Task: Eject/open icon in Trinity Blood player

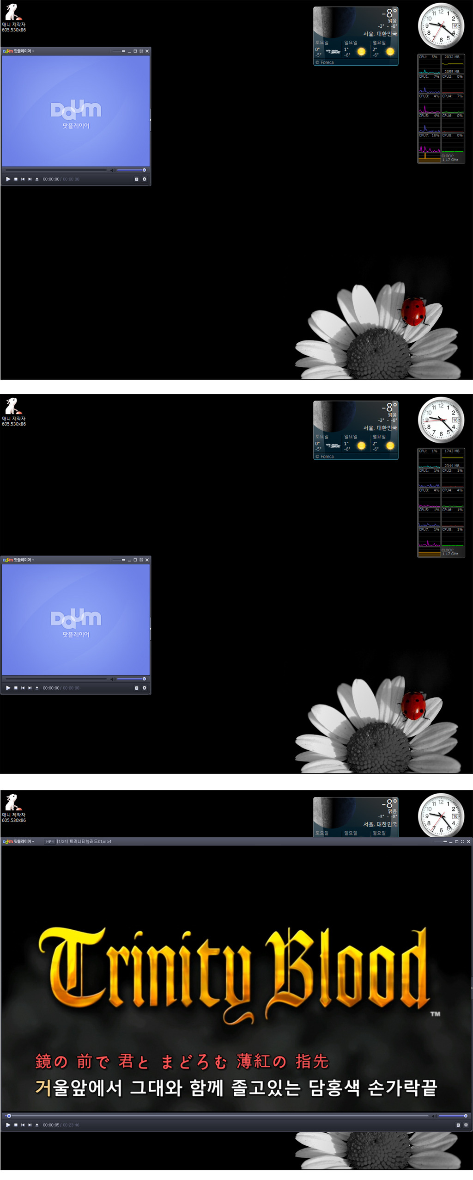Action: 37,1125
